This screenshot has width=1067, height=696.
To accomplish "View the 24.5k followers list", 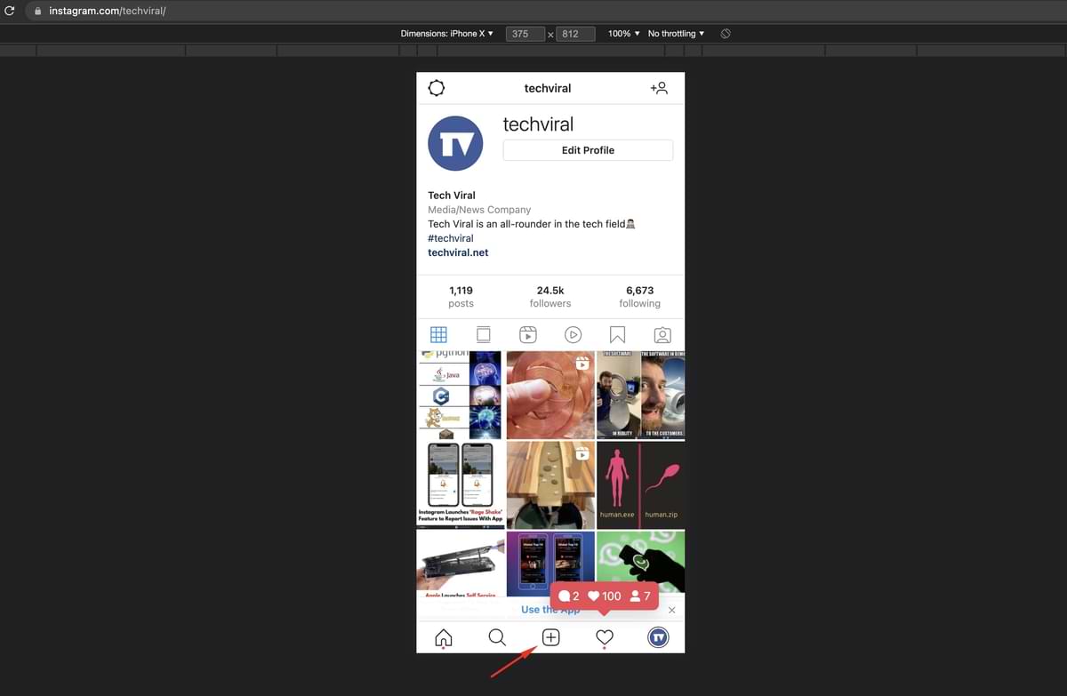I will tap(550, 297).
